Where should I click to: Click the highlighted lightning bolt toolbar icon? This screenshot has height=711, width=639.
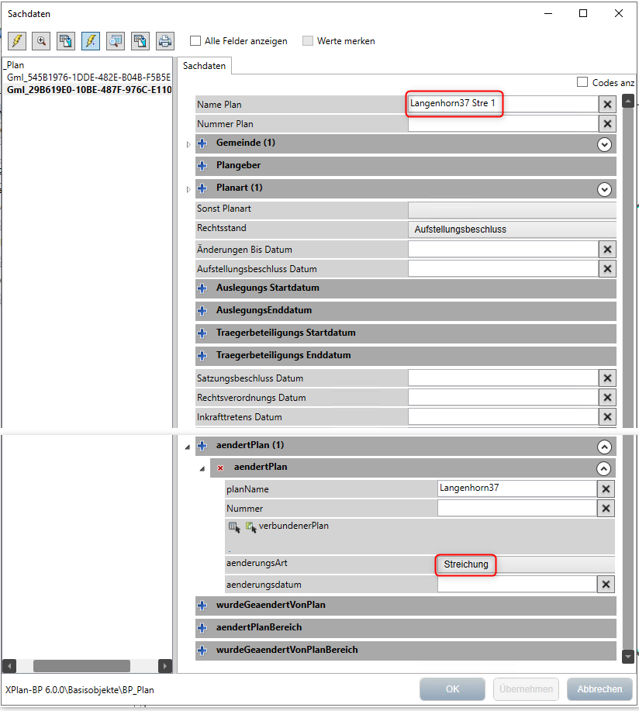click(91, 41)
